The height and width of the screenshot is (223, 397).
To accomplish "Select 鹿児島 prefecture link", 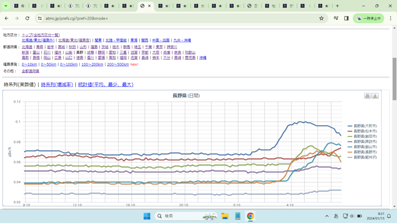I will point(190,58).
